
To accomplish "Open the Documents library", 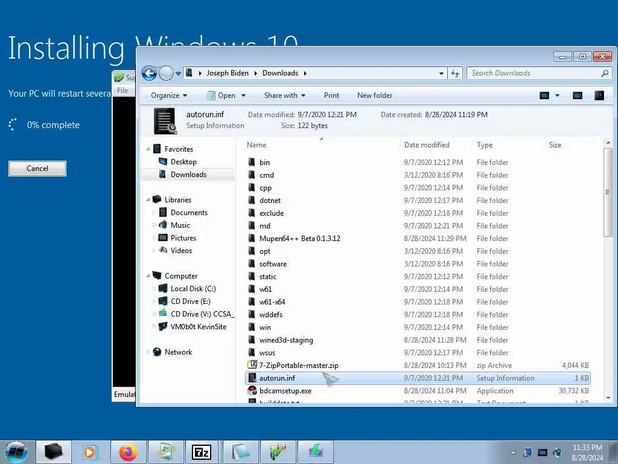I will 189,213.
